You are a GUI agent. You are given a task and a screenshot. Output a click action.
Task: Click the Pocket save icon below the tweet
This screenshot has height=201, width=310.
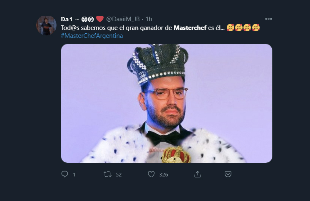point(228,174)
